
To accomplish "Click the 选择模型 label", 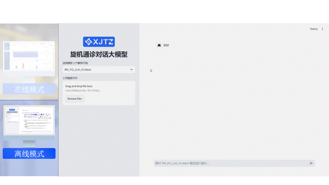I will (x=75, y=63).
